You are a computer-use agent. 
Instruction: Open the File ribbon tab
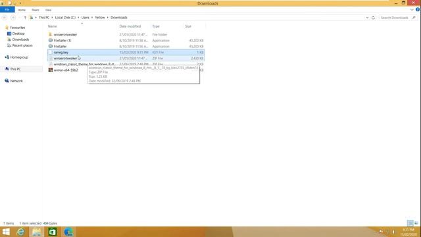[7, 10]
